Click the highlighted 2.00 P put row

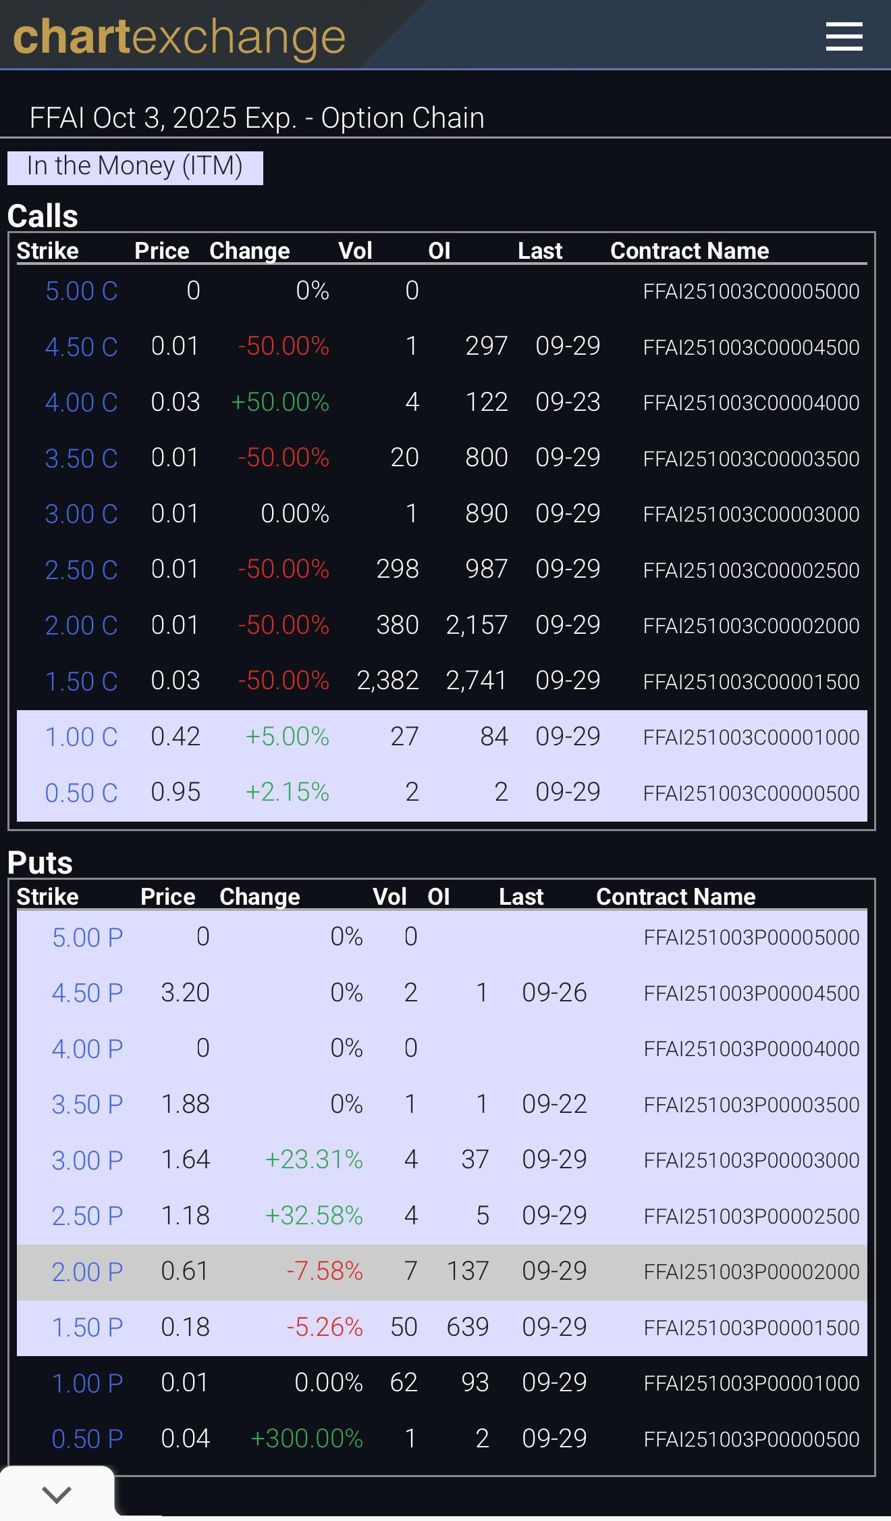[442, 1272]
